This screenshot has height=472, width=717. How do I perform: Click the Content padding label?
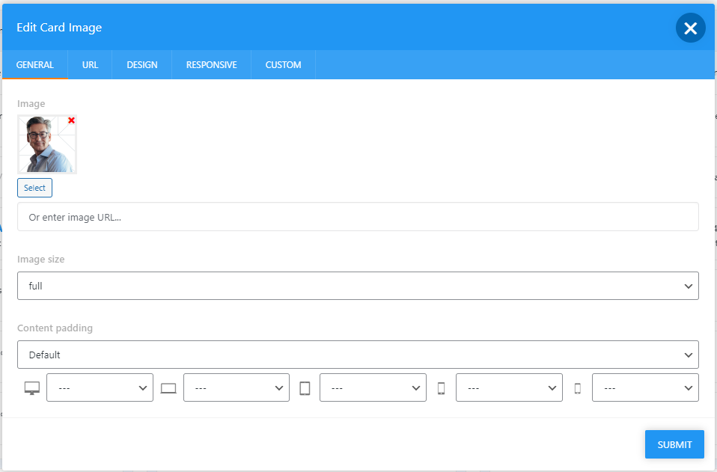[55, 328]
